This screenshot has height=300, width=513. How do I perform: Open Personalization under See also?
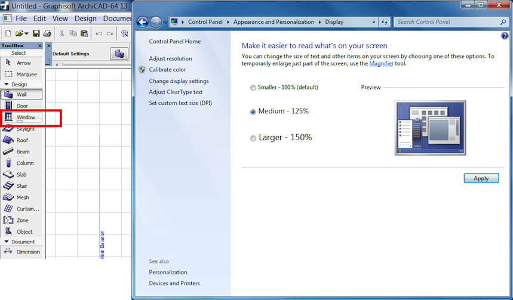click(168, 272)
